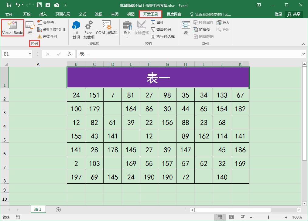This screenshot has height=221, width=308.
Task: Expand the formula bar dropdown
Action: [304, 54]
